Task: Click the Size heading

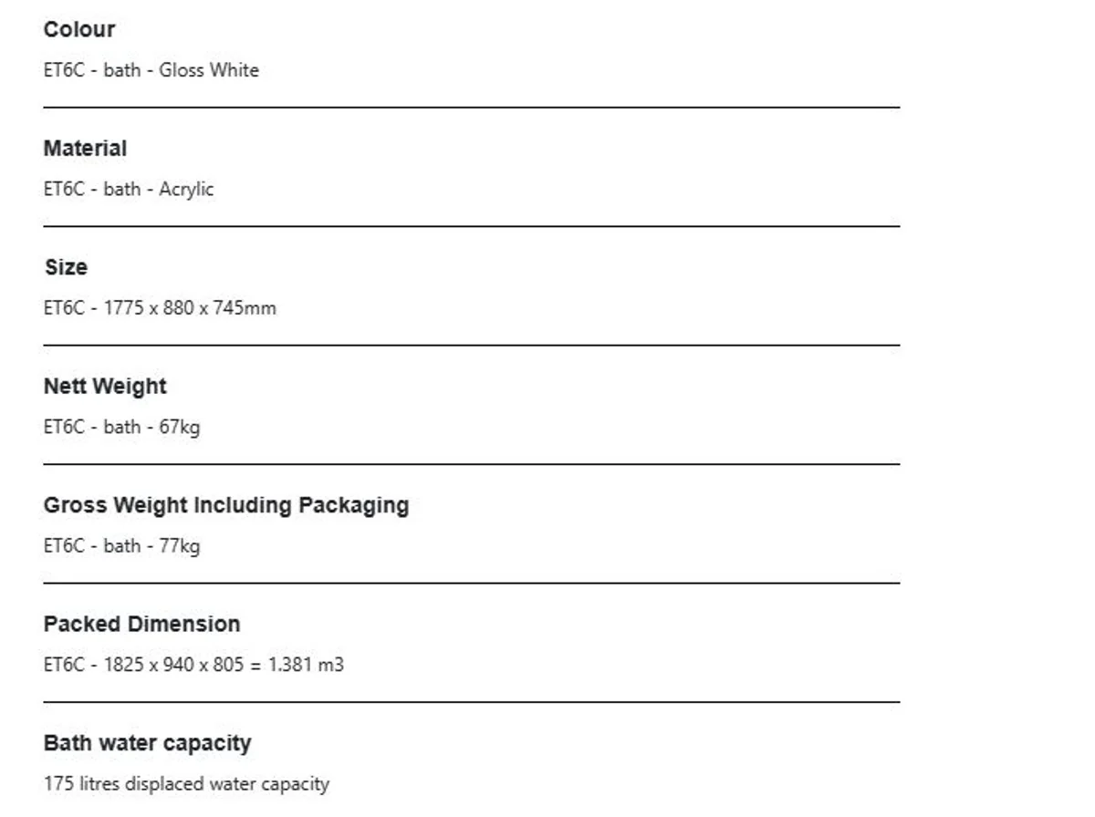Action: pos(66,267)
